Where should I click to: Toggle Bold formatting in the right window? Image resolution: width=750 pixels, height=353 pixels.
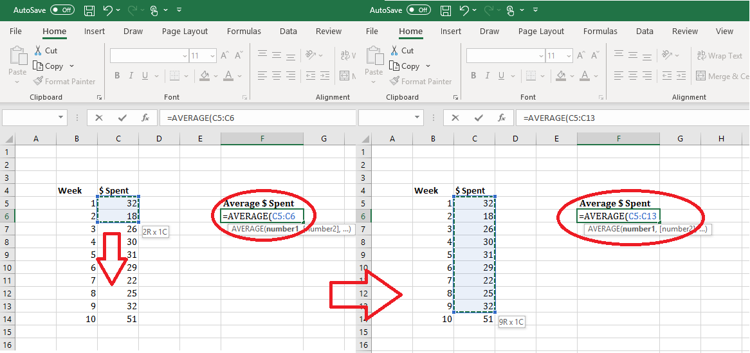(473, 76)
